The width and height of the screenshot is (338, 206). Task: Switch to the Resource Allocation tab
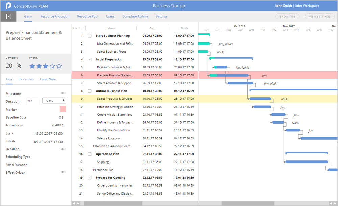(55, 16)
